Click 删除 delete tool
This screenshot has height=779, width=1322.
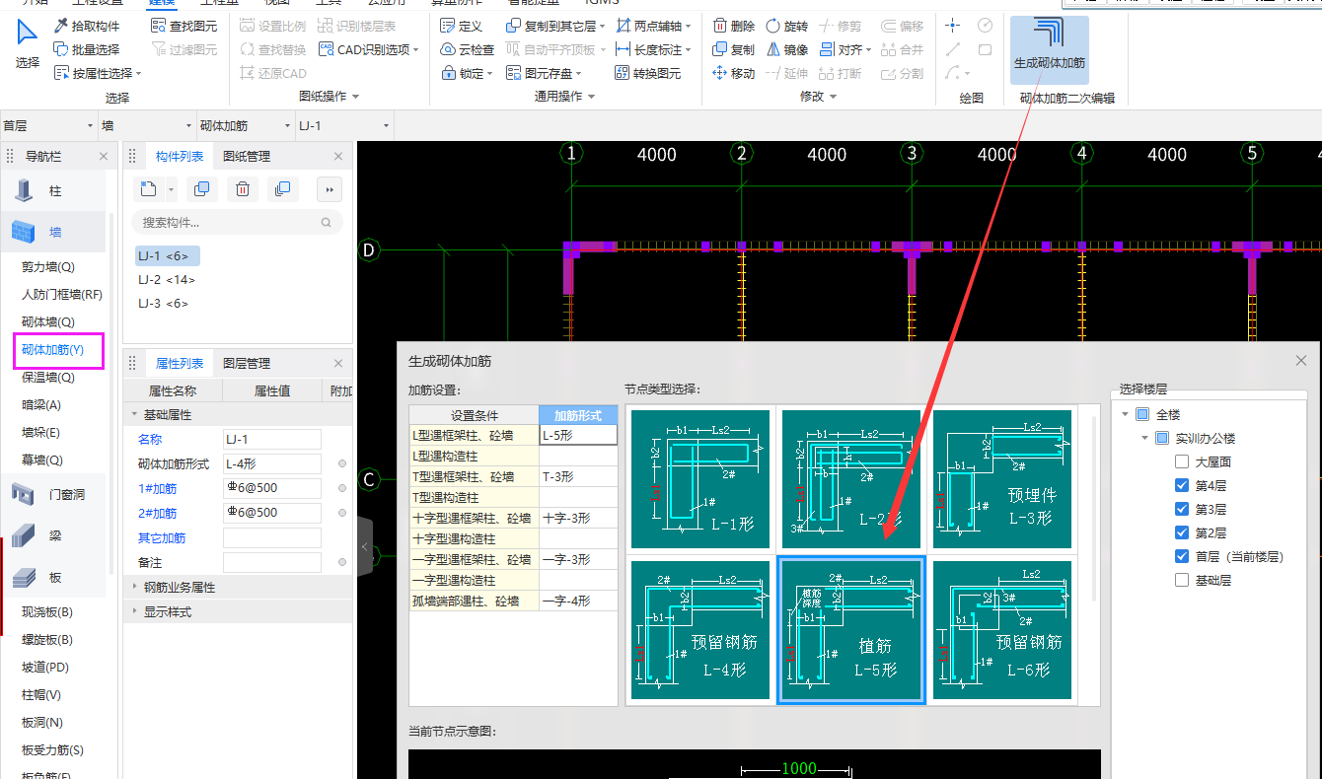[x=734, y=26]
